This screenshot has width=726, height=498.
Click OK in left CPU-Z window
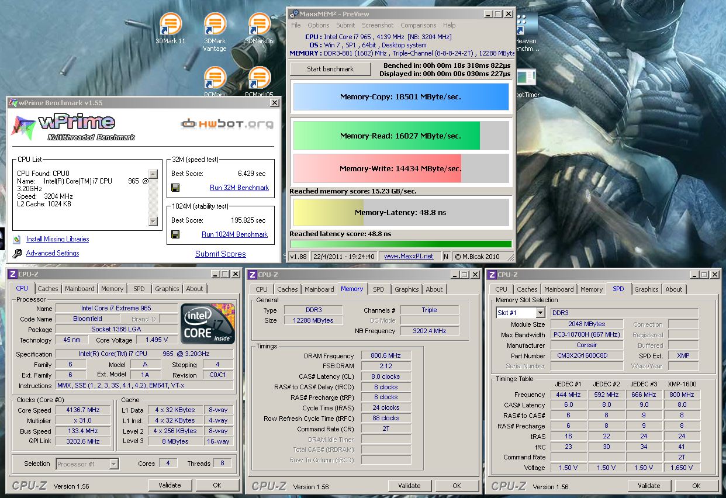[217, 485]
